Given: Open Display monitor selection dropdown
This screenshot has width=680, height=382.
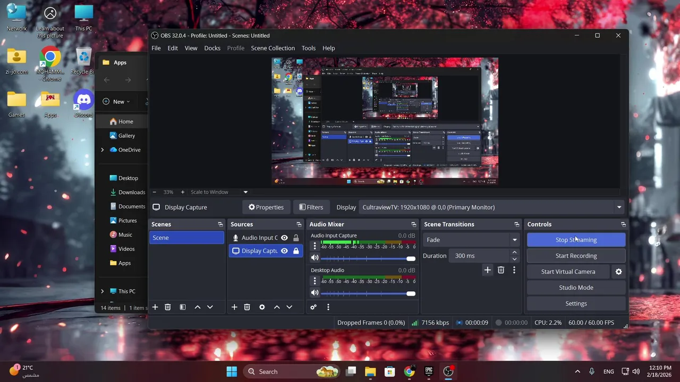Looking at the screenshot, I should click(x=492, y=207).
